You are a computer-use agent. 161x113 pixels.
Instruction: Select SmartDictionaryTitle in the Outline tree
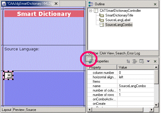pyautogui.click(x=119, y=15)
